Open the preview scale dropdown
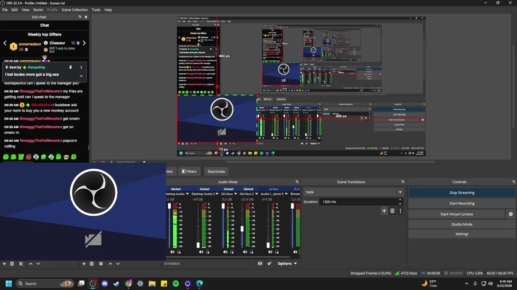This screenshot has width=517, height=290. coord(144,162)
